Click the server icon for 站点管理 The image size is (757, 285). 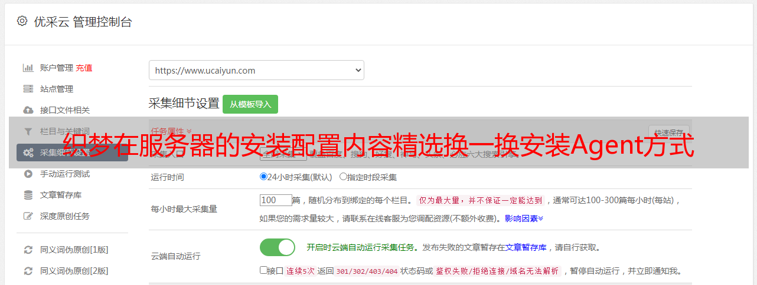(28, 89)
